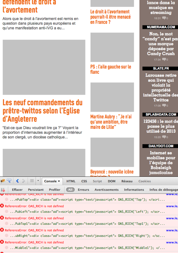Open '123456 : le mot de passe' sidebar story

161,126
